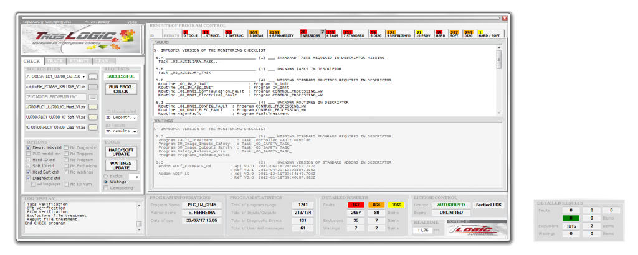This screenshot has height=255, width=638.
Task: Tick the All languages checkbox
Action: point(34,184)
